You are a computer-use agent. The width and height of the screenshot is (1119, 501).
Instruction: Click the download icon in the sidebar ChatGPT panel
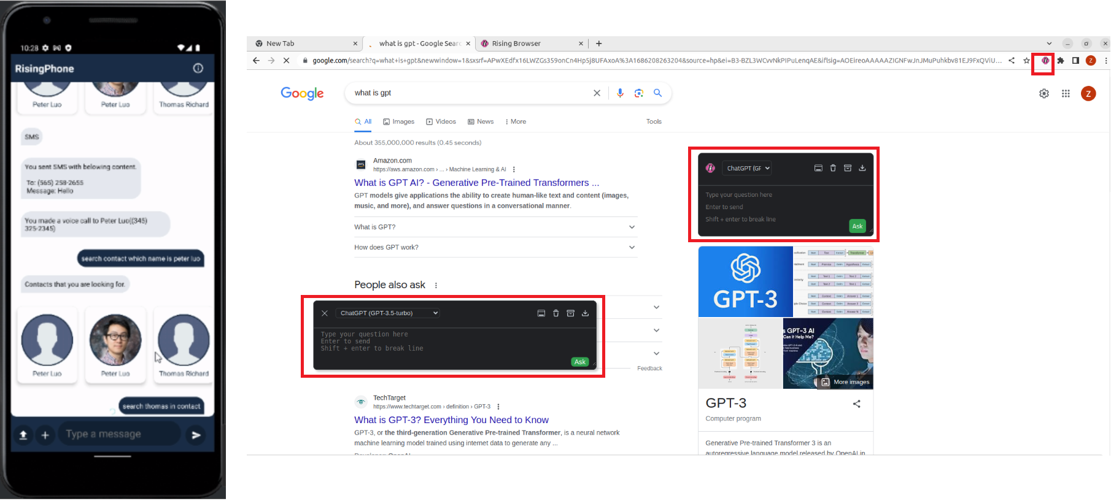pyautogui.click(x=862, y=168)
